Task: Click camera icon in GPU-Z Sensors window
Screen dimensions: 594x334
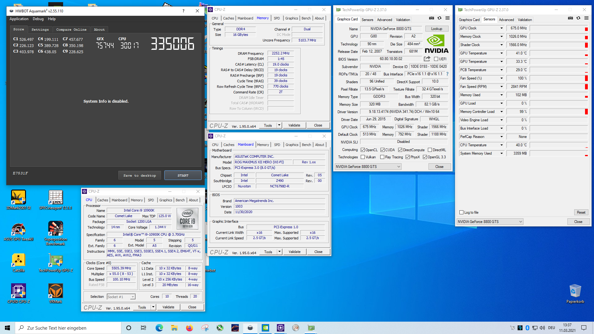Action: (570, 18)
